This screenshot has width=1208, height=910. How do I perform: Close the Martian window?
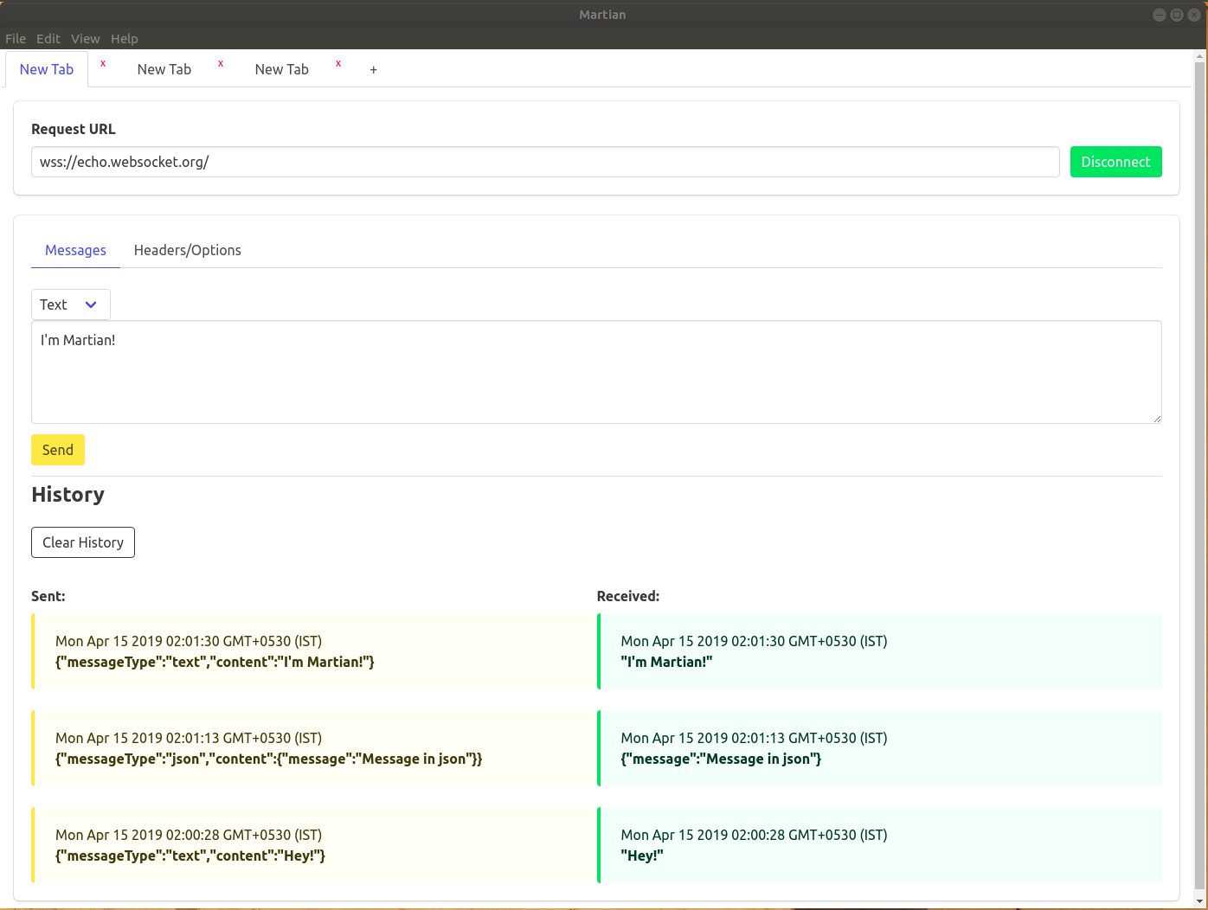(x=1194, y=15)
